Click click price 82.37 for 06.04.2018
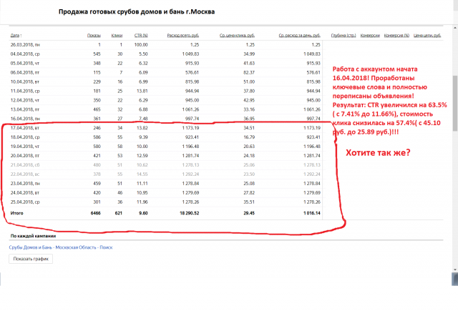The image size is (458, 311). tap(249, 72)
